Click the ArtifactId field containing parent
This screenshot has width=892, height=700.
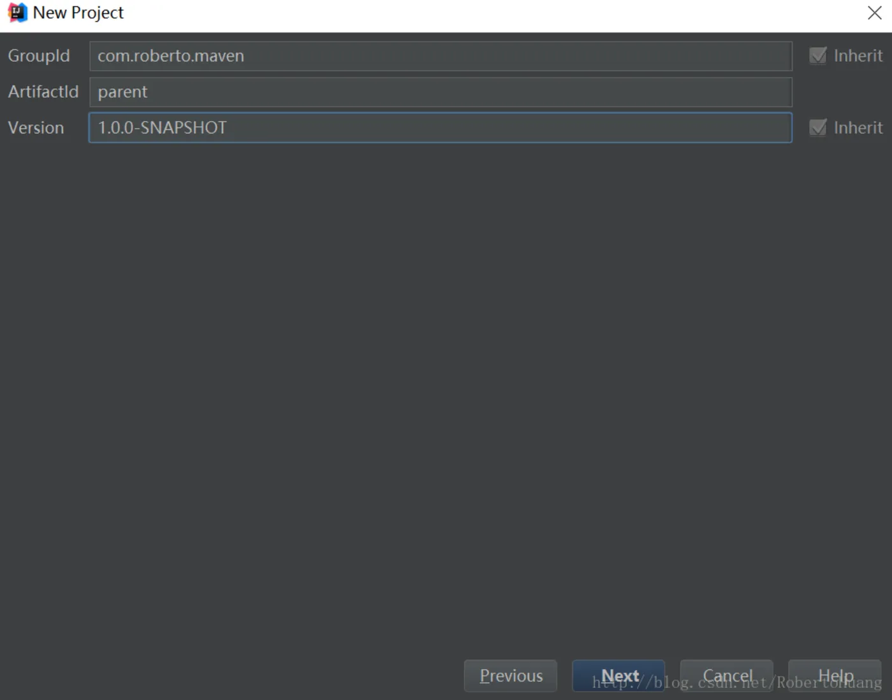(x=440, y=92)
